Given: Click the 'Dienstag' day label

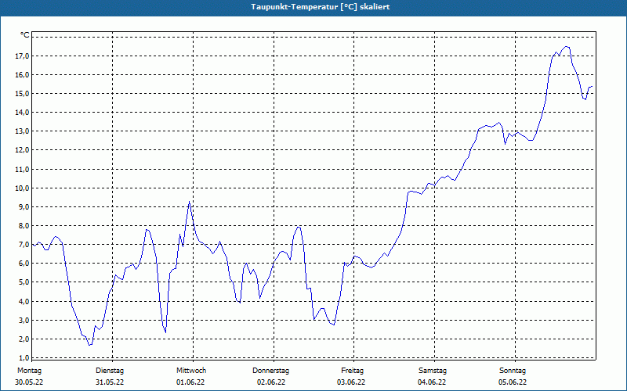Looking at the screenshot, I should [110, 371].
